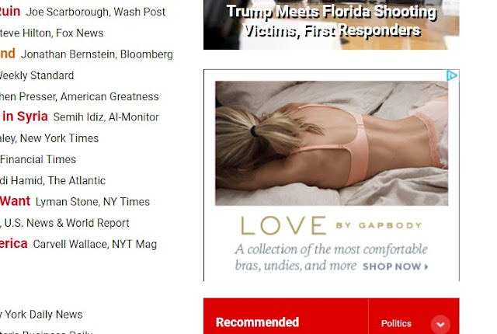This screenshot has height=334, width=497.
Task: Open Trump Meets Florida Shooting Victims video
Action: [x=332, y=23]
